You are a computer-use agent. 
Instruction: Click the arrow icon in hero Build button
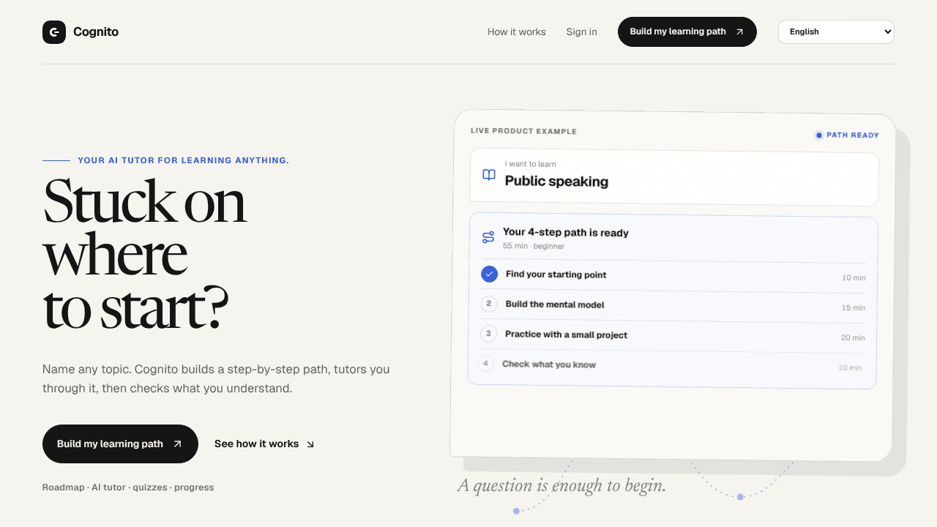point(177,444)
